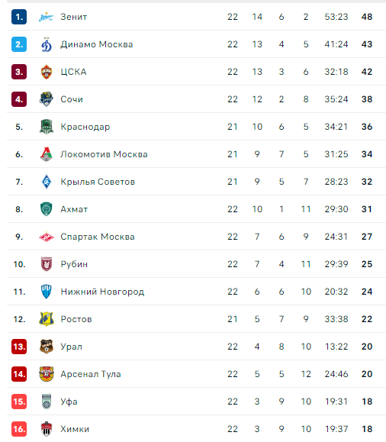Click the Динамо Москва club crest

(x=47, y=44)
